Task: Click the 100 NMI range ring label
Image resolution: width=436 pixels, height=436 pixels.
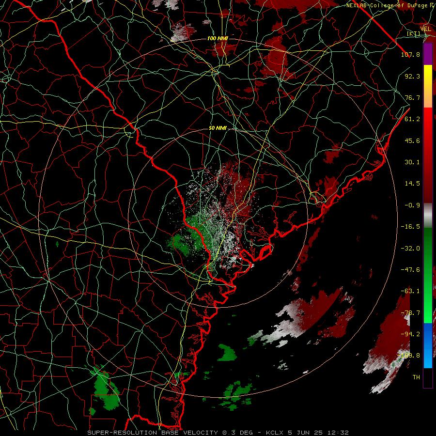Action: pyautogui.click(x=218, y=38)
